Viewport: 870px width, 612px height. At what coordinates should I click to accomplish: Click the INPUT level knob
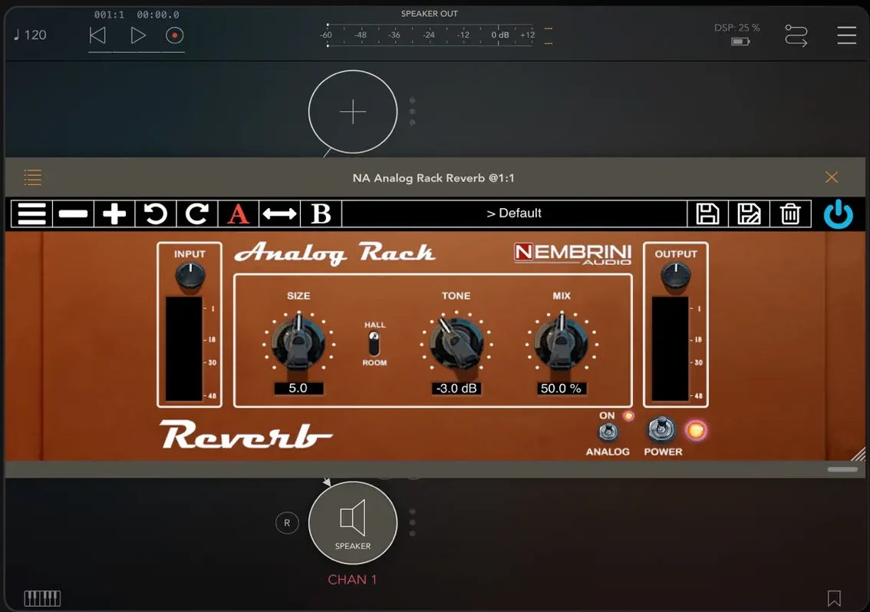point(189,275)
